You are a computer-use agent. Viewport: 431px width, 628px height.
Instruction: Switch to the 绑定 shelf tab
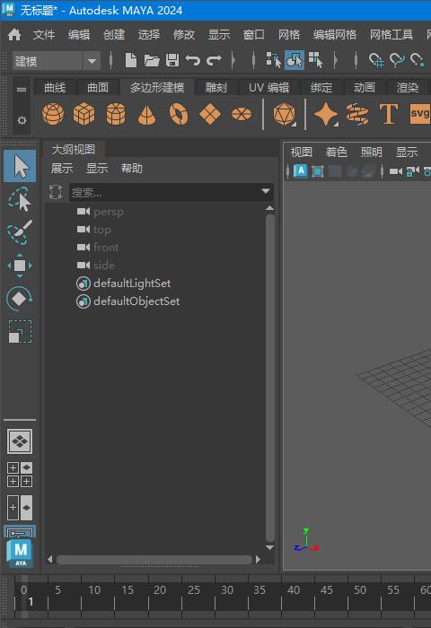321,87
